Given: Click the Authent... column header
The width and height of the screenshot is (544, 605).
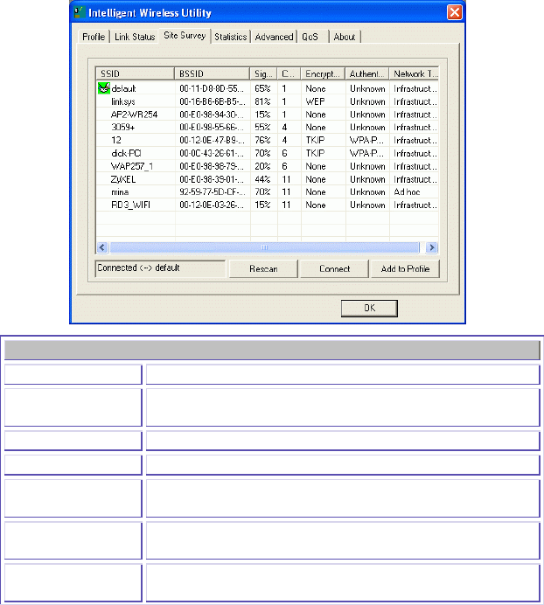Looking at the screenshot, I should click(367, 73).
